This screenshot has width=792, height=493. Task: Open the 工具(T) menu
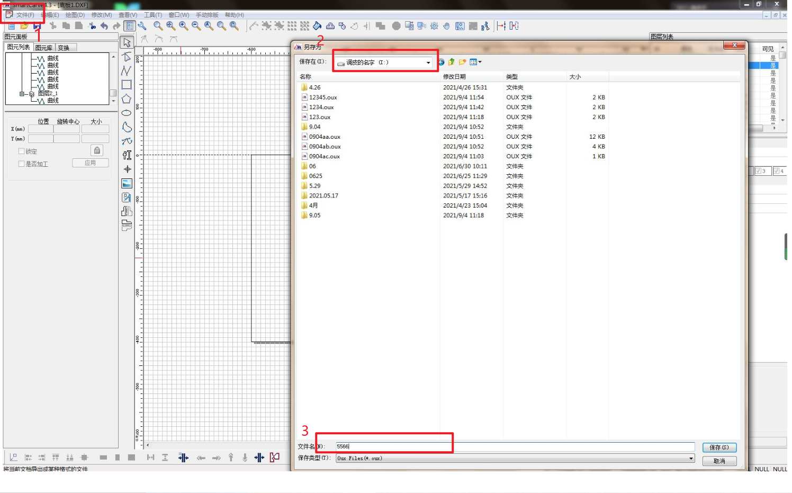click(153, 15)
